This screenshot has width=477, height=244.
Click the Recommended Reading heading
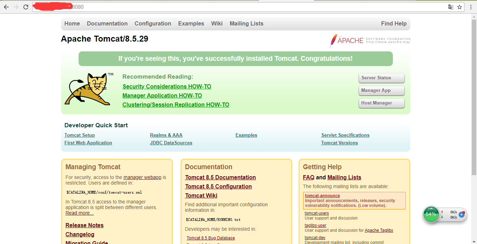coord(158,77)
